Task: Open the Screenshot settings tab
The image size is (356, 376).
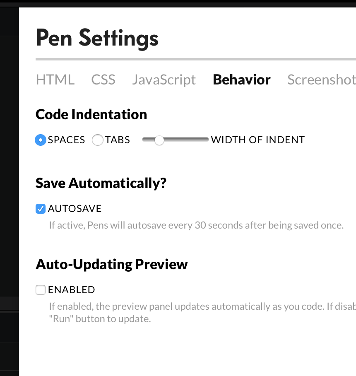Action: pos(321,80)
